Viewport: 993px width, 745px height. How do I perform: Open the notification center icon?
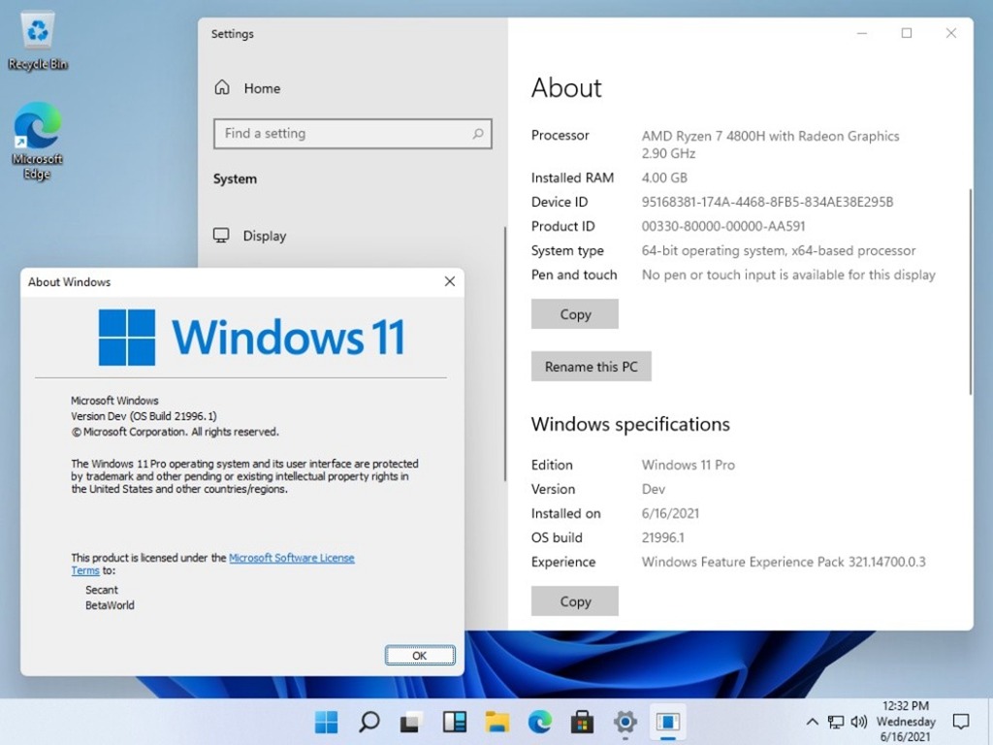tap(961, 721)
